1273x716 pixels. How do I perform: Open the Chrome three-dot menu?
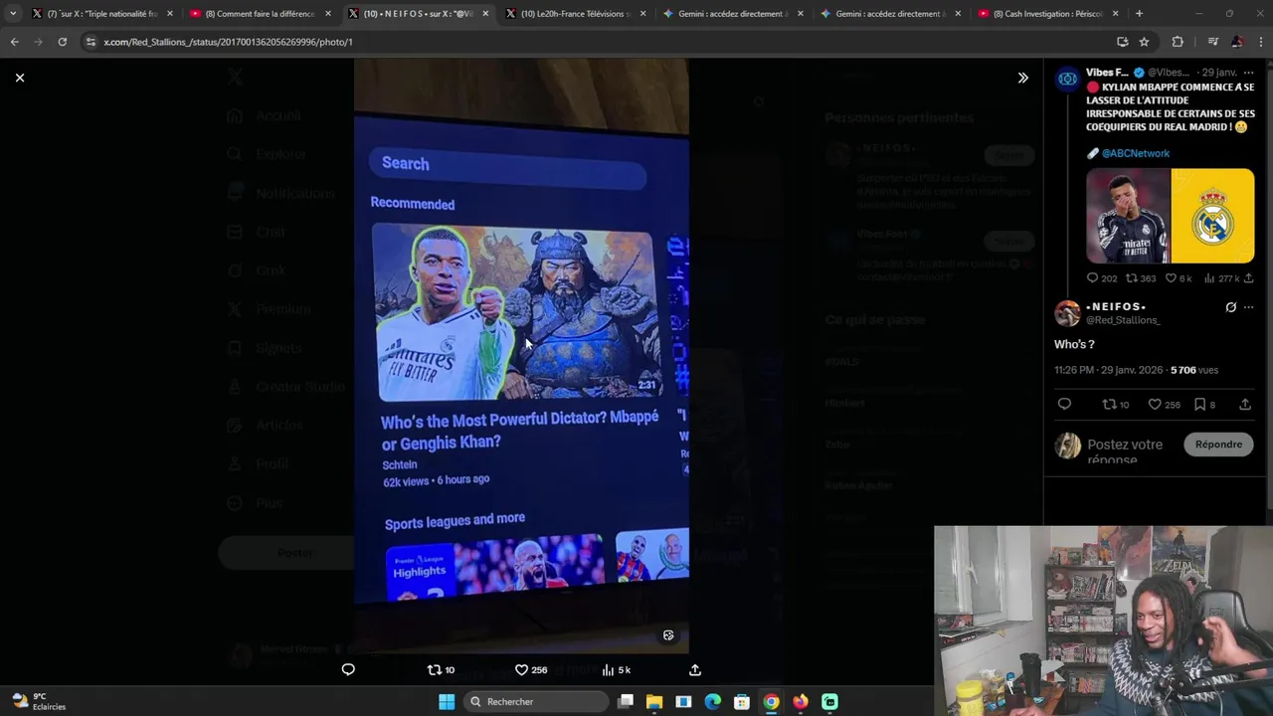[x=1260, y=42]
